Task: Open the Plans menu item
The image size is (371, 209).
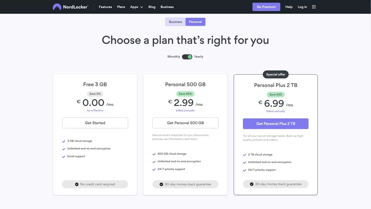Action: coord(121,7)
